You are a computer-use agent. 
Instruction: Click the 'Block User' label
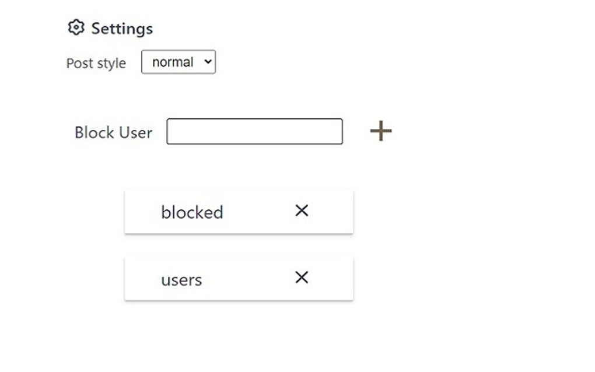(x=113, y=132)
